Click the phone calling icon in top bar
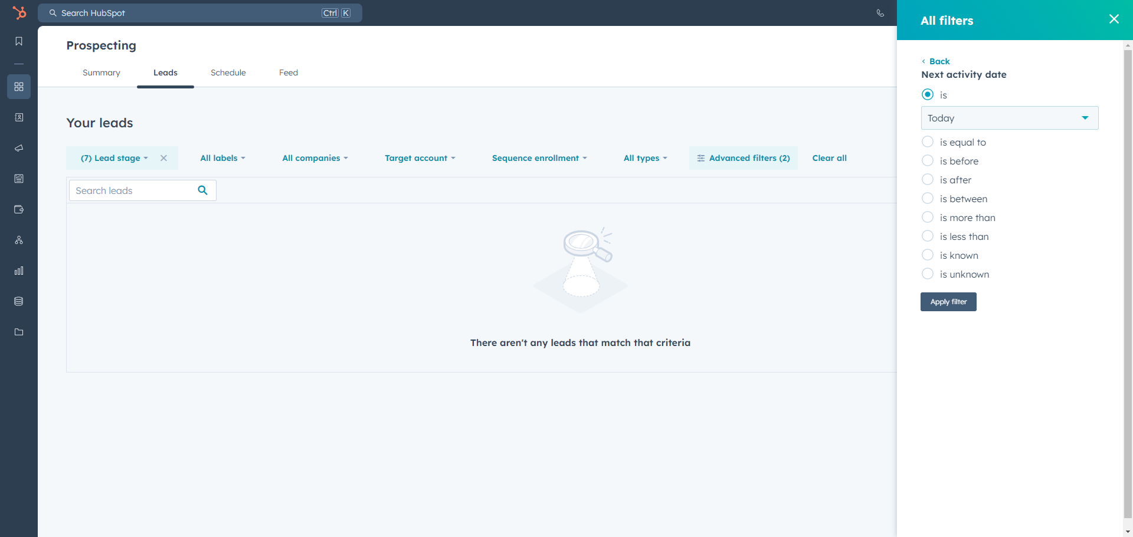 [880, 13]
